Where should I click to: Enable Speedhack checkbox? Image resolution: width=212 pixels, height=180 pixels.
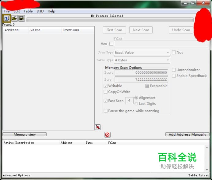(x=174, y=76)
